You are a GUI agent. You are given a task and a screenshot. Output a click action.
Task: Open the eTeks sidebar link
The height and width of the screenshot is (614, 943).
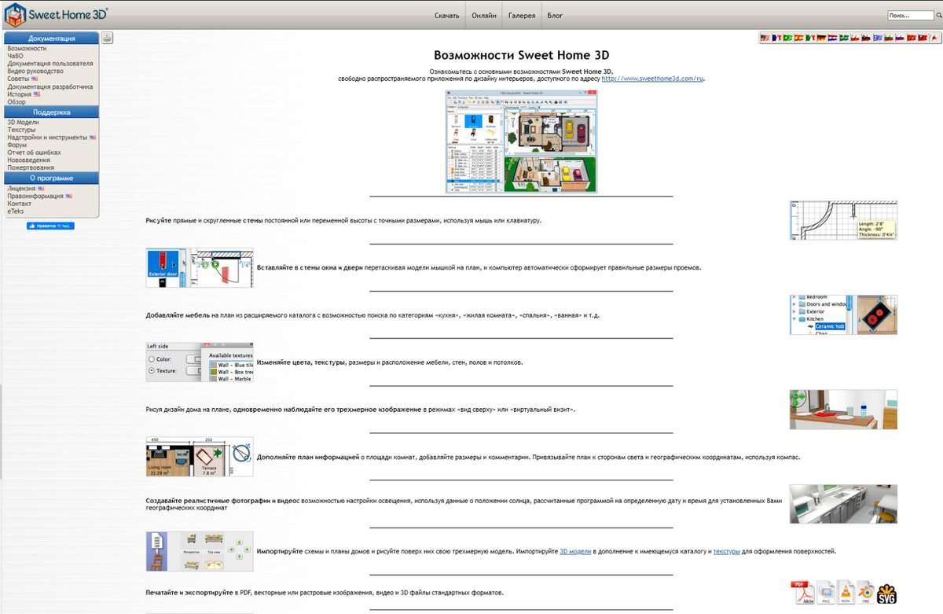click(x=16, y=211)
